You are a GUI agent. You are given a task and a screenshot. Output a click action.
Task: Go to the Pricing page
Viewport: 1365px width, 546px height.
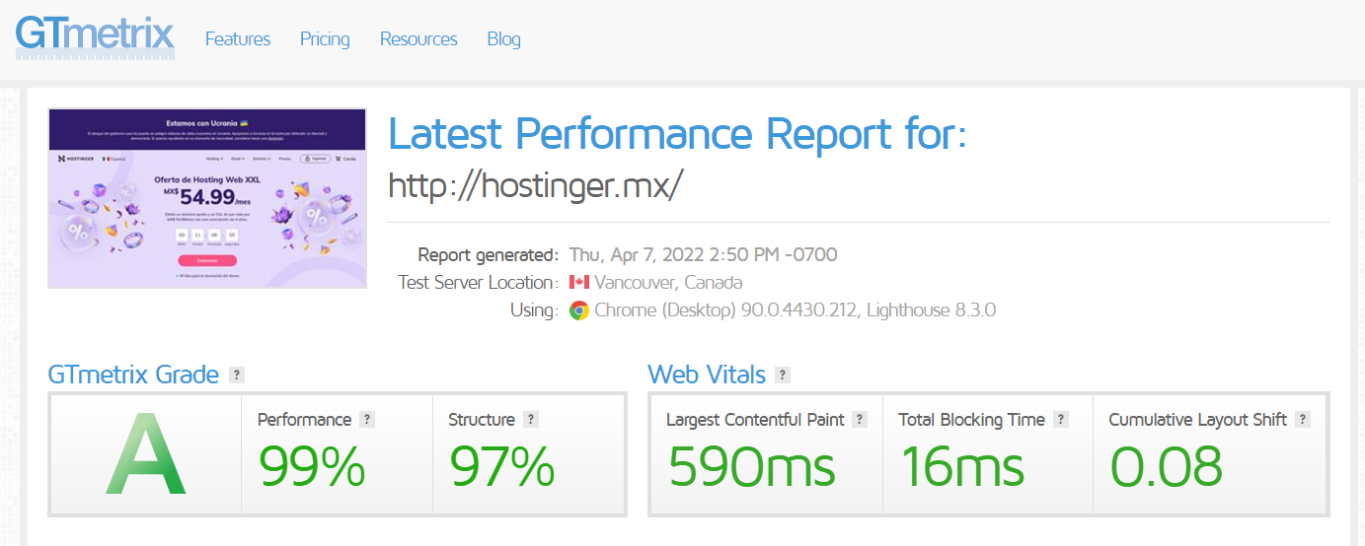[325, 39]
